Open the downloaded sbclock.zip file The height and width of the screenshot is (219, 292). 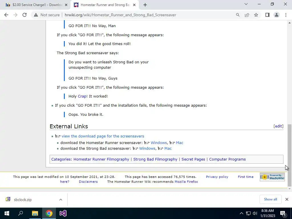point(23,200)
